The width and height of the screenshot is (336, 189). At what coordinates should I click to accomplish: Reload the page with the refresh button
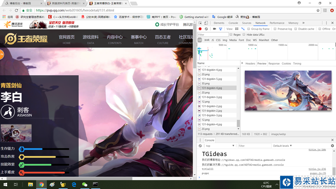(16, 10)
